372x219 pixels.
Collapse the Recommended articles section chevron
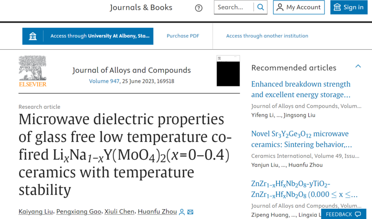(x=358, y=66)
